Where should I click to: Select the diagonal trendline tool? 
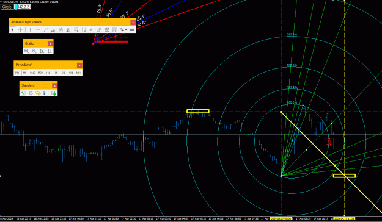pyautogui.click(x=46, y=30)
